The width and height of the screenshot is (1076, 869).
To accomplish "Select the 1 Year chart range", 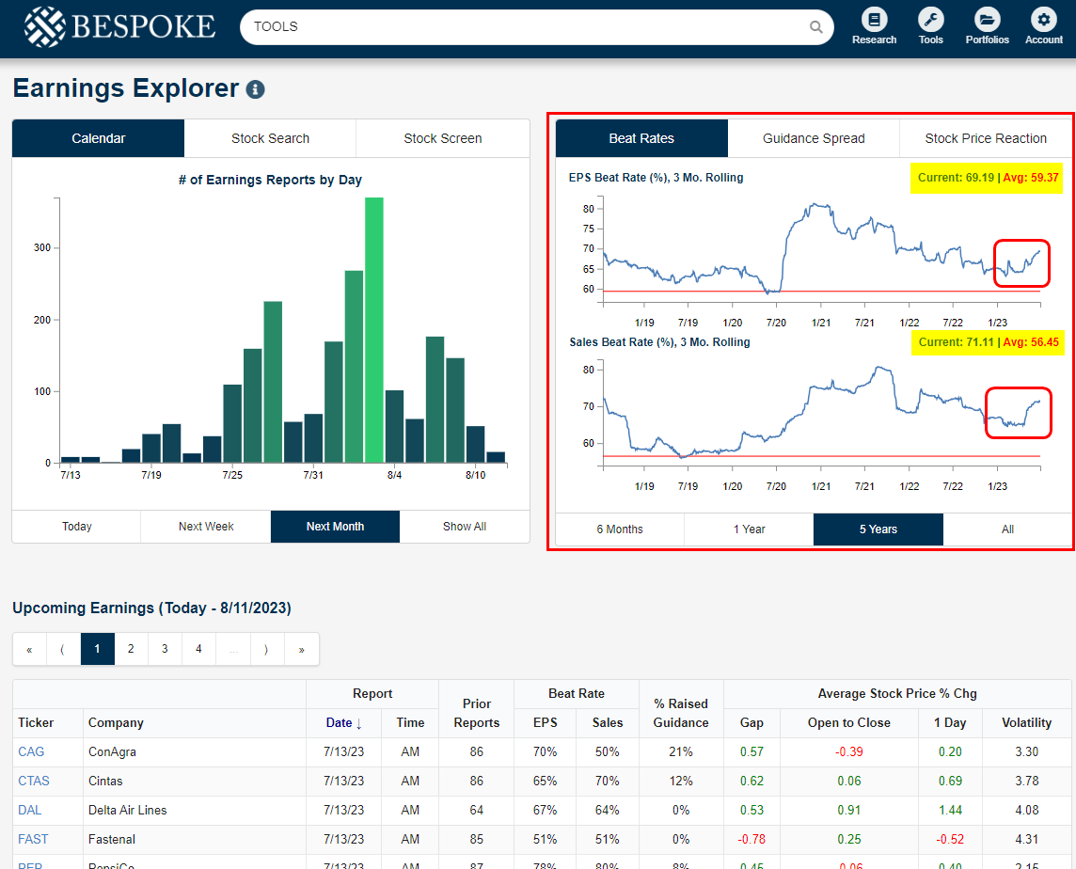I will 748,529.
